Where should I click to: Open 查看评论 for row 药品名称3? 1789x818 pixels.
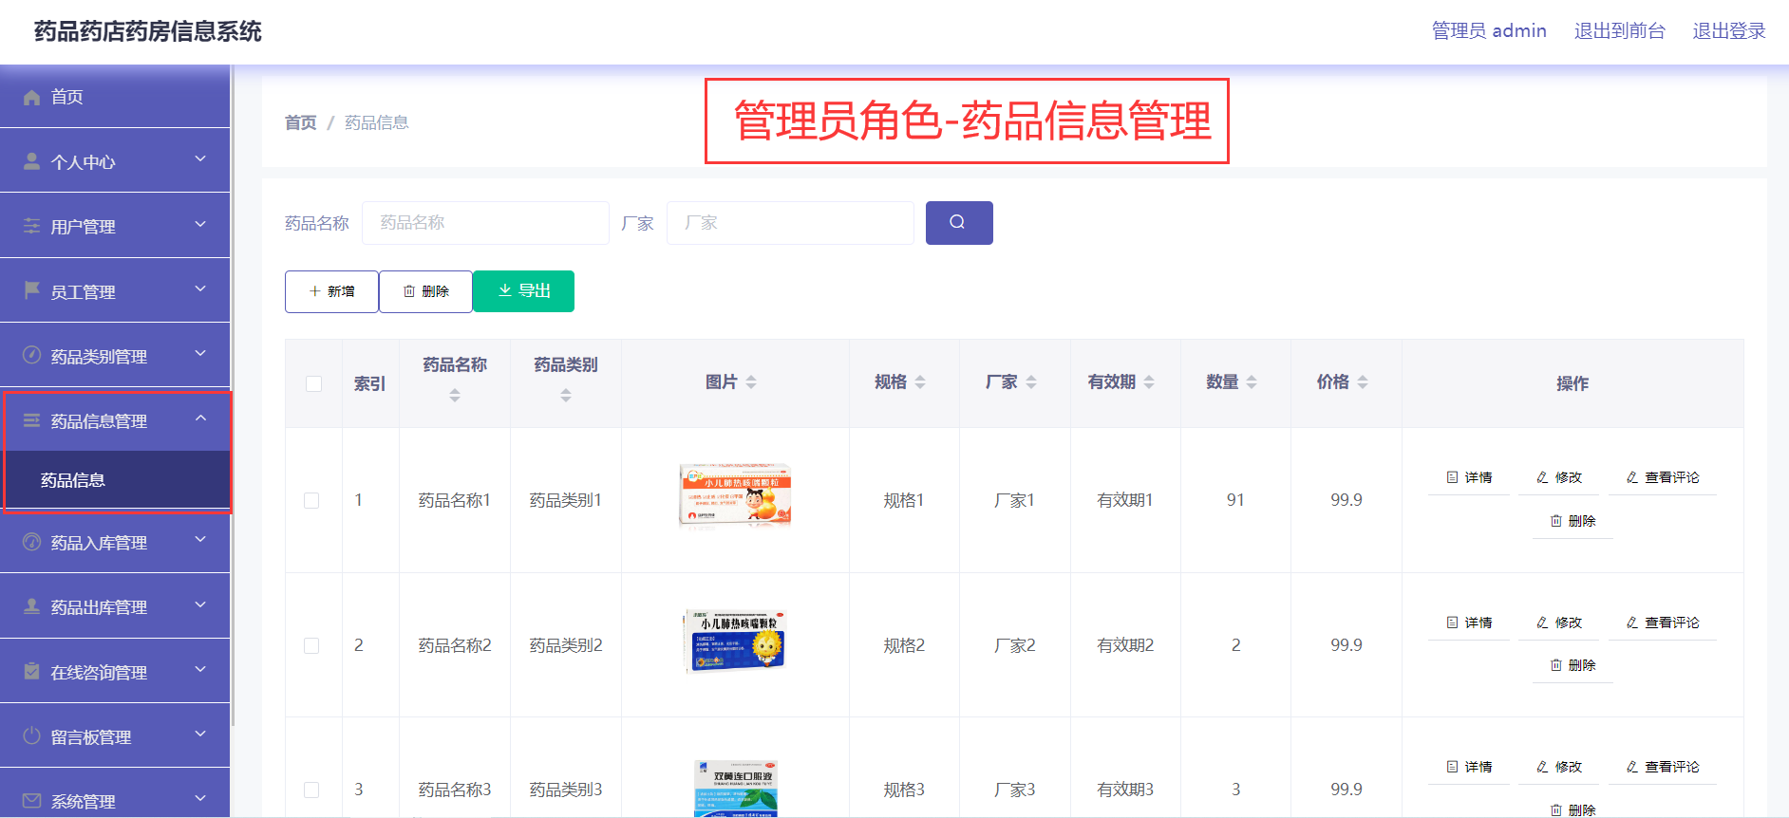(x=1663, y=767)
